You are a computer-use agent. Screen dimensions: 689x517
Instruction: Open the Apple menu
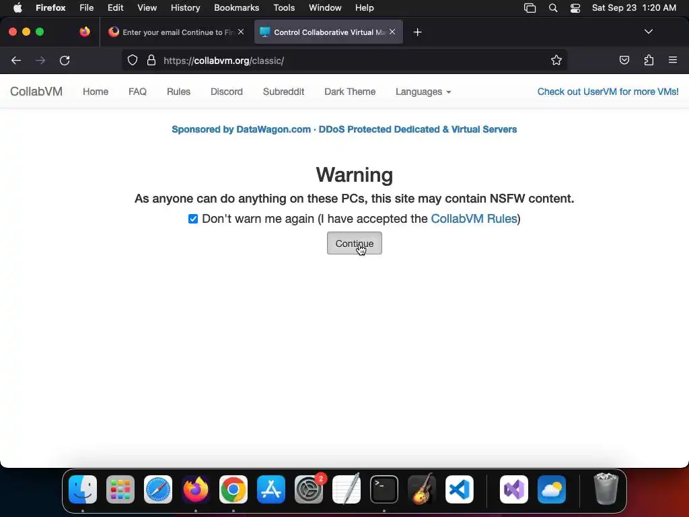coord(17,7)
